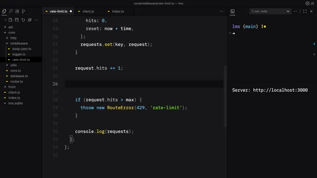317x178 pixels.
Task: Open core.ts in the explorer
Action: (x=15, y=71)
